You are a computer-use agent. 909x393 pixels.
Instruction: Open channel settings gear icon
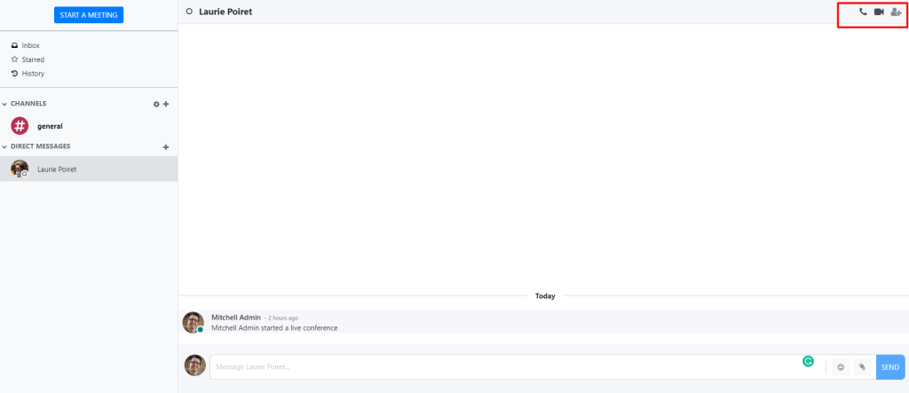coord(156,104)
